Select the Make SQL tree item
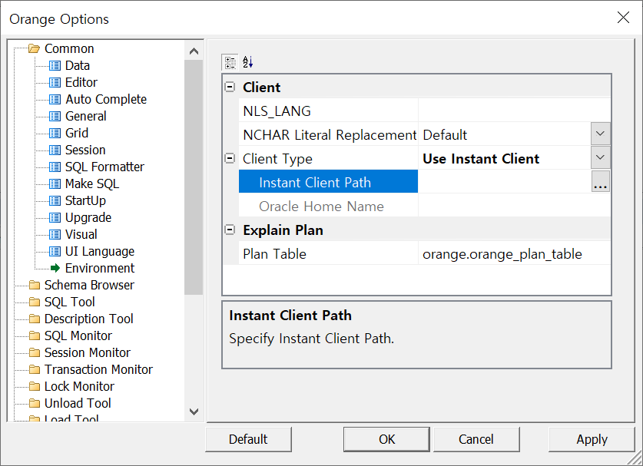643x466 pixels. tap(92, 183)
